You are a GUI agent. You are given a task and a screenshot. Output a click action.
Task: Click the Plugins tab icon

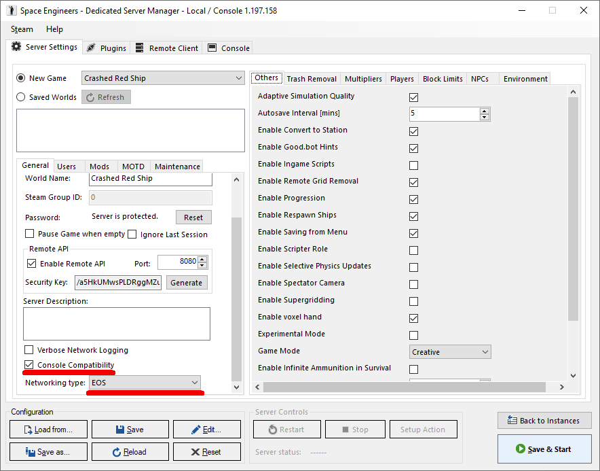coord(91,48)
